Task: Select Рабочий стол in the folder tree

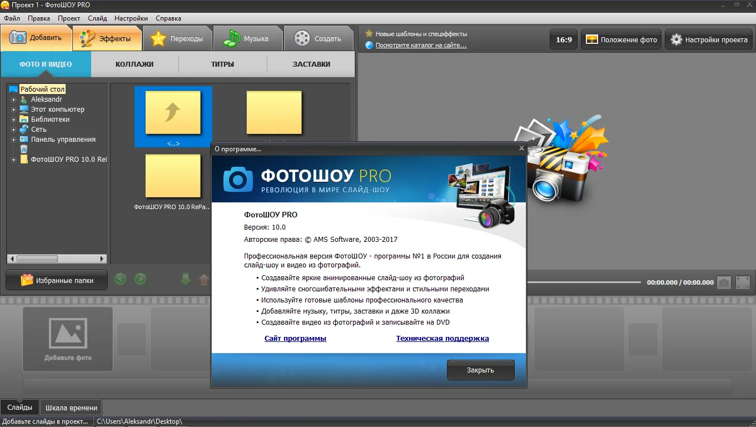Action: click(x=43, y=89)
